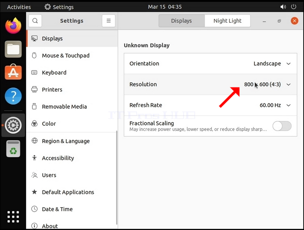The image size is (304, 230).
Task: Go to Date & Time label in sidebar
Action: click(57, 209)
